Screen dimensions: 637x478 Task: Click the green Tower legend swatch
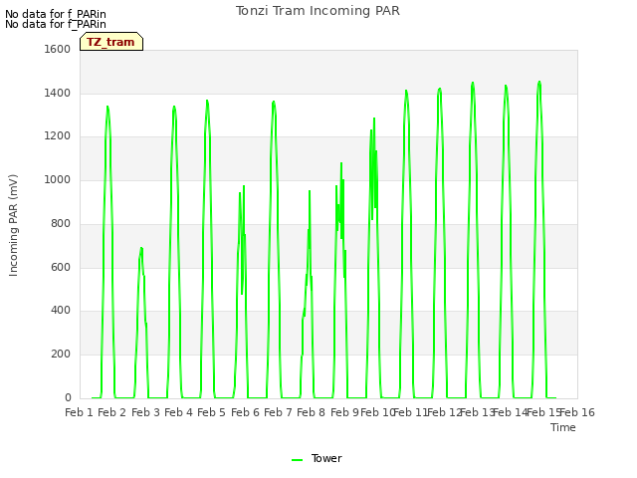tap(297, 459)
